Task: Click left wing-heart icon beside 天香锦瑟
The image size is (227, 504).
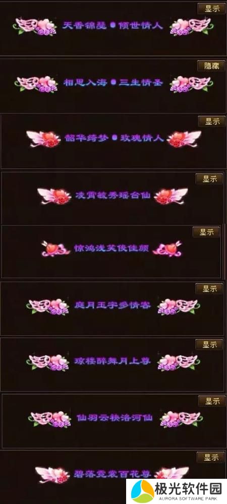Action: (36, 26)
